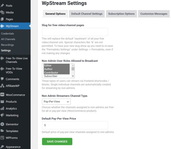Viewport: 171px width, 149px height.
Task: Go to WpStream Credentials submenu
Action: (7, 34)
